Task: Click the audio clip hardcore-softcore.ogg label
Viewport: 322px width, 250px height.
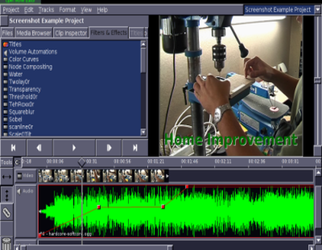Action: [66, 234]
